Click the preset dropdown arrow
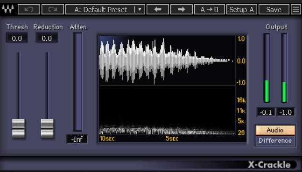Screen dimensions: 302x172 click(140, 9)
